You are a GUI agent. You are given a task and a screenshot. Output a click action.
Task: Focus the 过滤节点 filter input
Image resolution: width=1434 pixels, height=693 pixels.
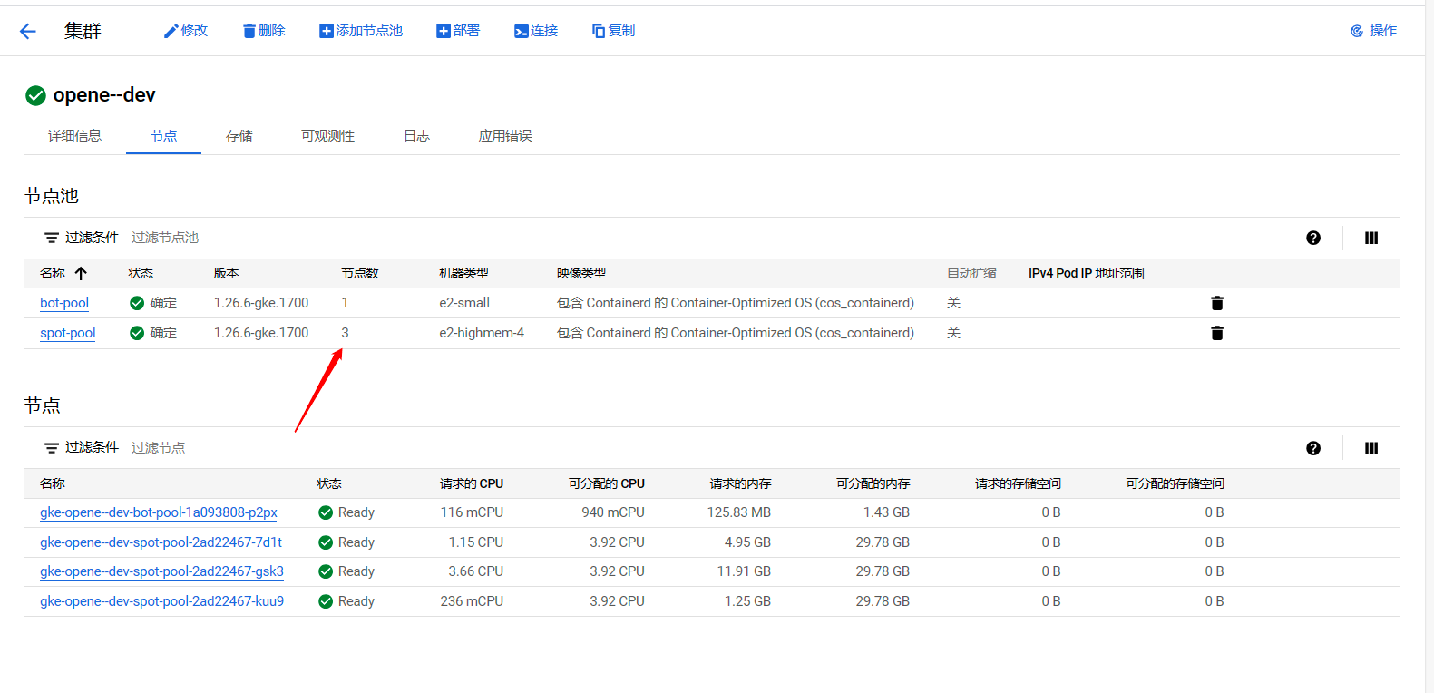click(x=158, y=448)
